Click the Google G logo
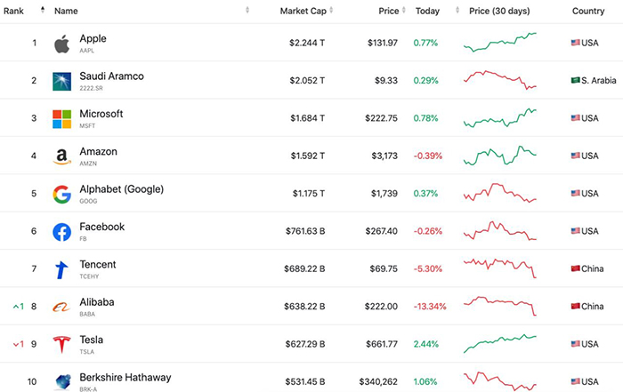Image resolution: width=623 pixels, height=392 pixels. point(61,195)
